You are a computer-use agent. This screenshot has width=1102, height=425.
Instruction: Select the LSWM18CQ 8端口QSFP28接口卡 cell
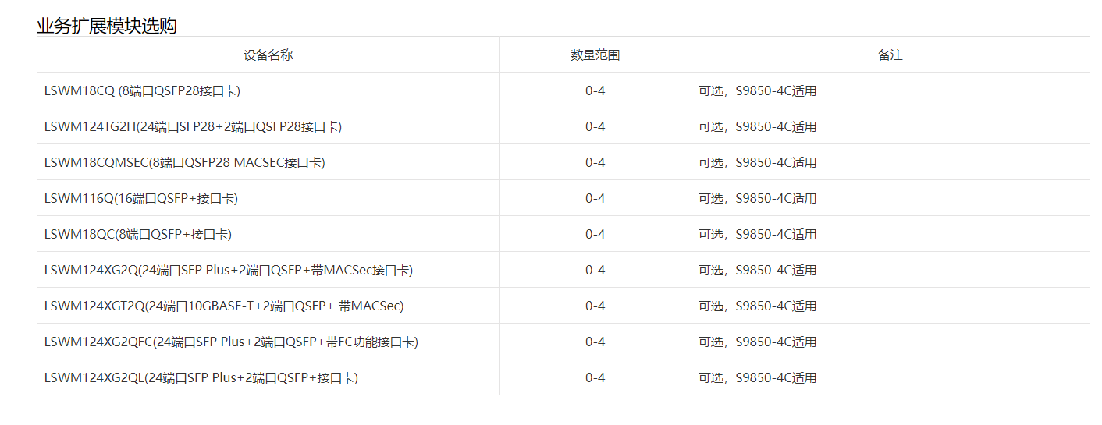[142, 91]
